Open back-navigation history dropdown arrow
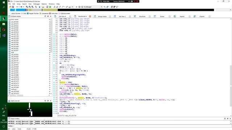The width and height of the screenshot is (232, 130). coord(19,7)
